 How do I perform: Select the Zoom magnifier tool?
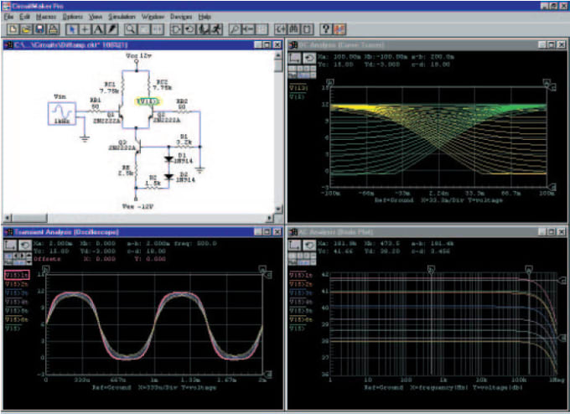click(130, 29)
